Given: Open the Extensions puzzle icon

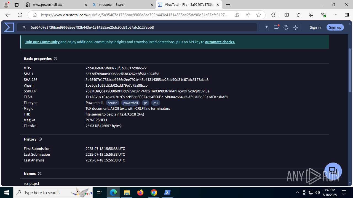Looking at the screenshot, I should [273, 15].
